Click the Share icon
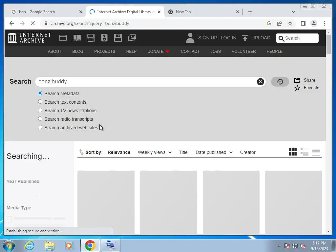Image resolution: width=336 pixels, height=252 pixels. (297, 80)
